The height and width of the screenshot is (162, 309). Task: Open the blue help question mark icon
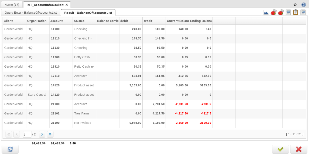[x=304, y=5]
